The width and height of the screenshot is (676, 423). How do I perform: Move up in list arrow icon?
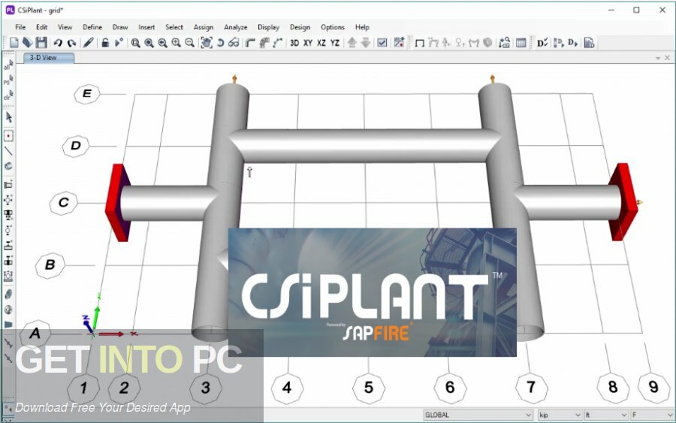tap(352, 43)
